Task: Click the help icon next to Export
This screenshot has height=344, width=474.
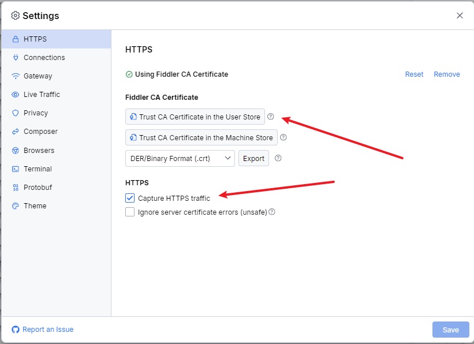Action: pos(278,158)
